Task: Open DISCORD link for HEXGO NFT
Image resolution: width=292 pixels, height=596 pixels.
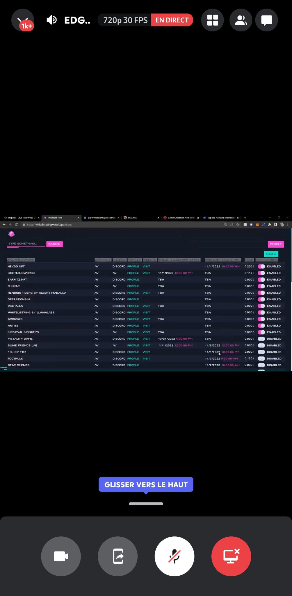Action: pos(119,266)
